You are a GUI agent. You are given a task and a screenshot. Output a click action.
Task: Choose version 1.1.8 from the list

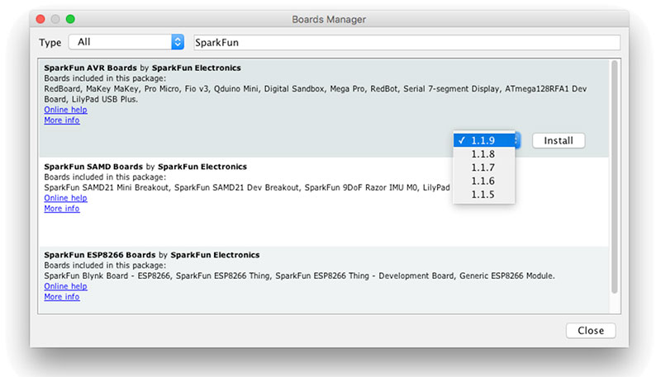tap(483, 153)
